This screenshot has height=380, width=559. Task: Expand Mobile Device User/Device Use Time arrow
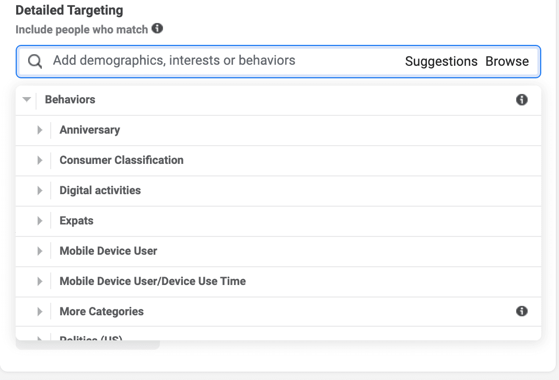pyautogui.click(x=40, y=281)
